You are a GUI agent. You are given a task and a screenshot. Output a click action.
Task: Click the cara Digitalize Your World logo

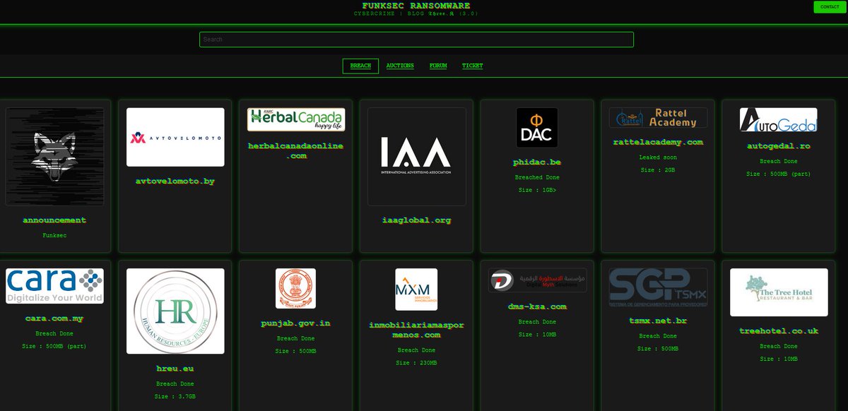click(54, 286)
